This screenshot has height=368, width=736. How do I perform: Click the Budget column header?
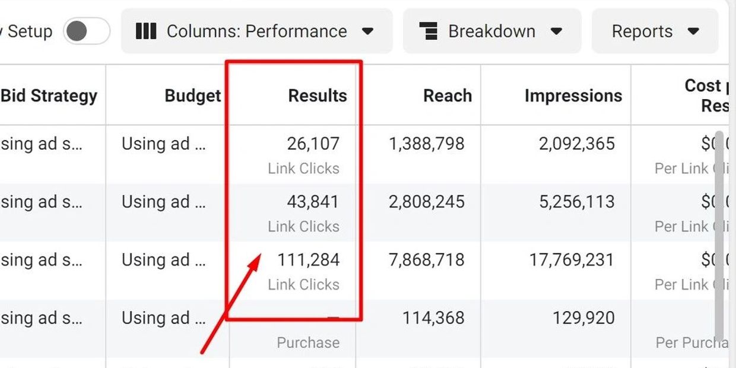193,96
